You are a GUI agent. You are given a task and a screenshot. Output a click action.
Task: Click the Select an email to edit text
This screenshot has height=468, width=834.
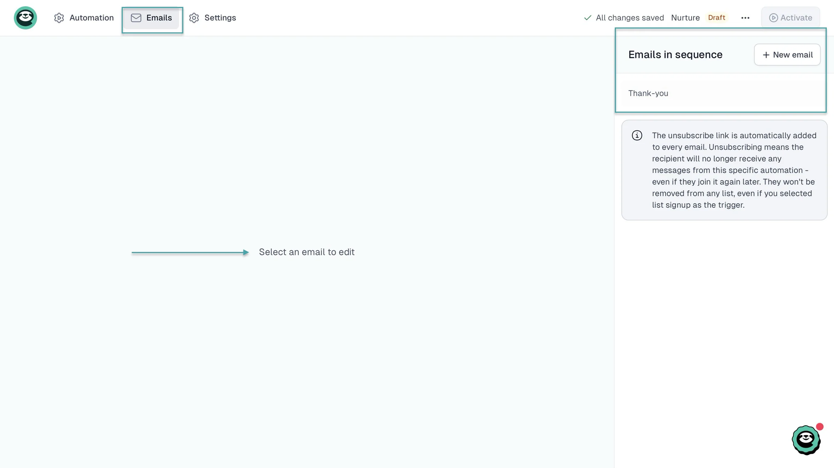tap(306, 252)
